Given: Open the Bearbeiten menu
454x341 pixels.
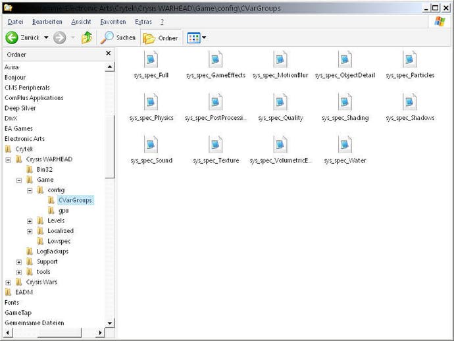Looking at the screenshot, I should pos(47,22).
